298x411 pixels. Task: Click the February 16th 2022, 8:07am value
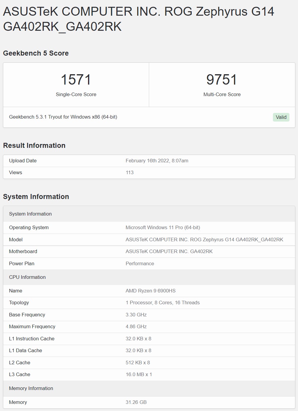tap(157, 161)
